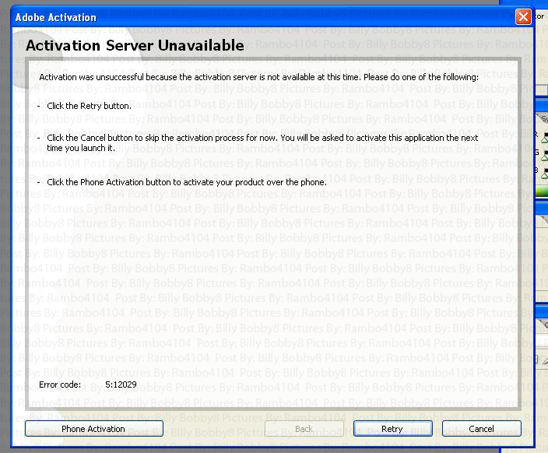
Task: Click the Phone Activation button
Action: (93, 429)
